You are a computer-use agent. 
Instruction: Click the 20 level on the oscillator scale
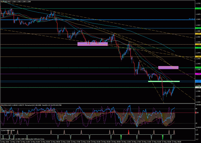point(196,123)
